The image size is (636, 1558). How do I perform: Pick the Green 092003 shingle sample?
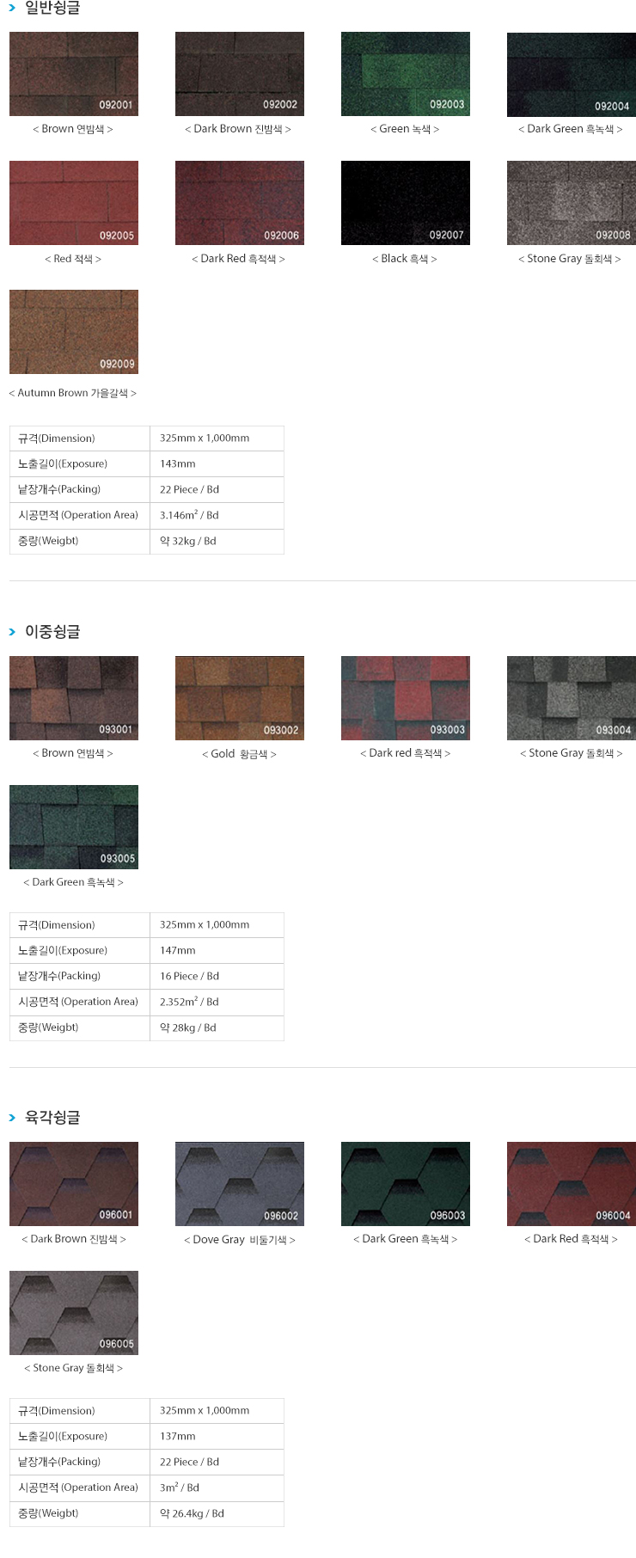(406, 74)
